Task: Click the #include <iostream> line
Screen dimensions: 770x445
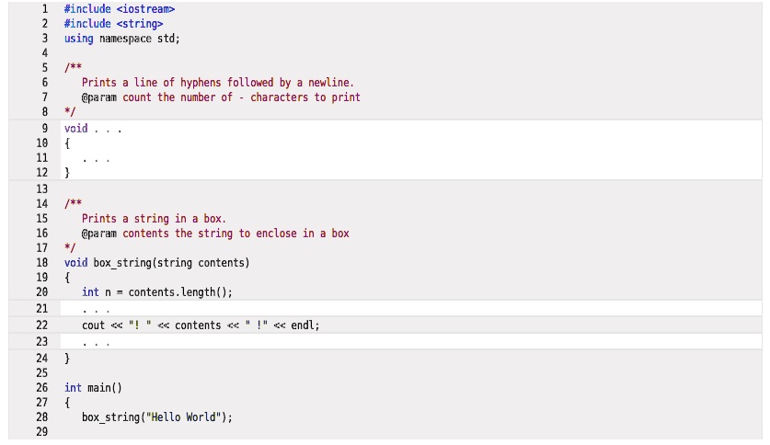Action: [120, 9]
